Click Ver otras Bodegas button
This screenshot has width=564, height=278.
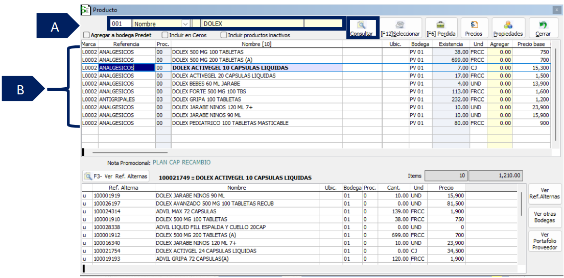click(x=545, y=217)
